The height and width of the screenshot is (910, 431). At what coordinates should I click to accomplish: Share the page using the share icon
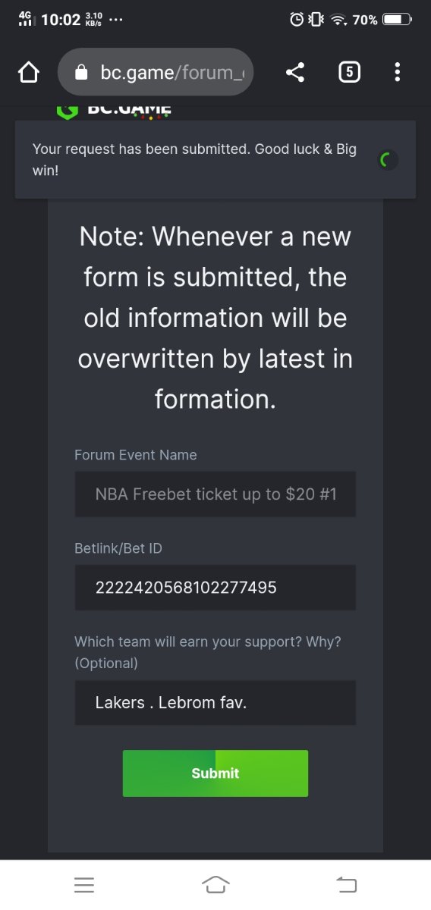tap(295, 72)
